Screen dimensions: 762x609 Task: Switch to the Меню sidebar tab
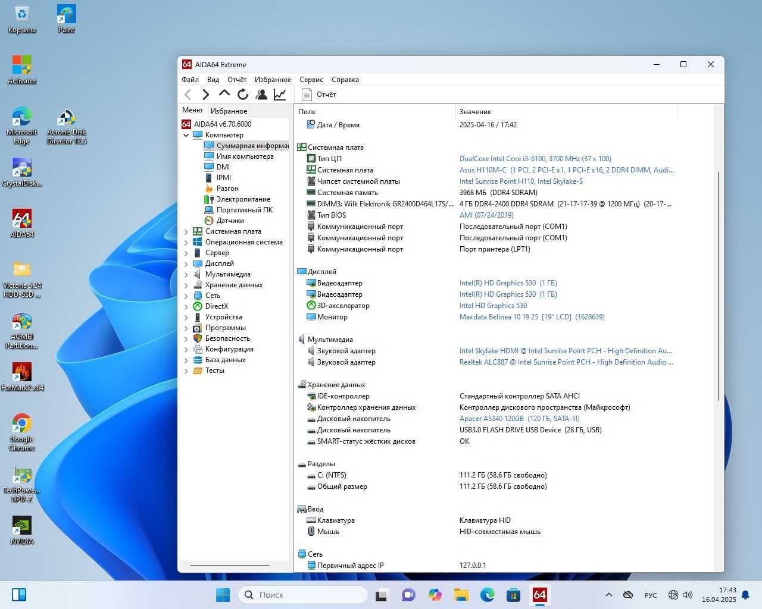point(192,110)
